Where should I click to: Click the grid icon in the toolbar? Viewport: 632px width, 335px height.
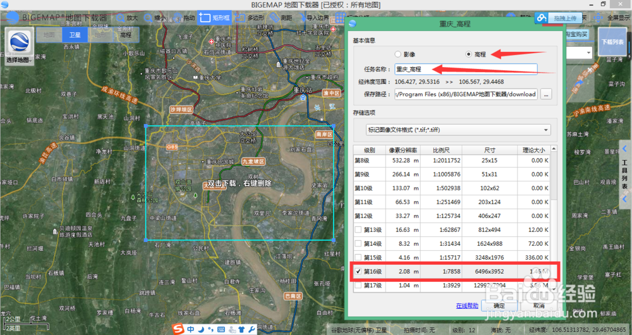click(340, 18)
